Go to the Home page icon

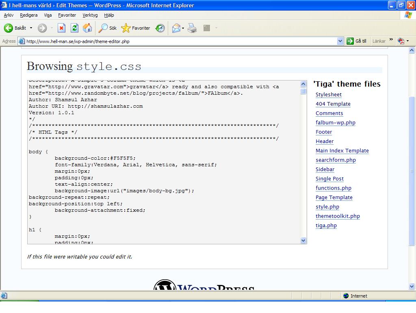(x=87, y=28)
